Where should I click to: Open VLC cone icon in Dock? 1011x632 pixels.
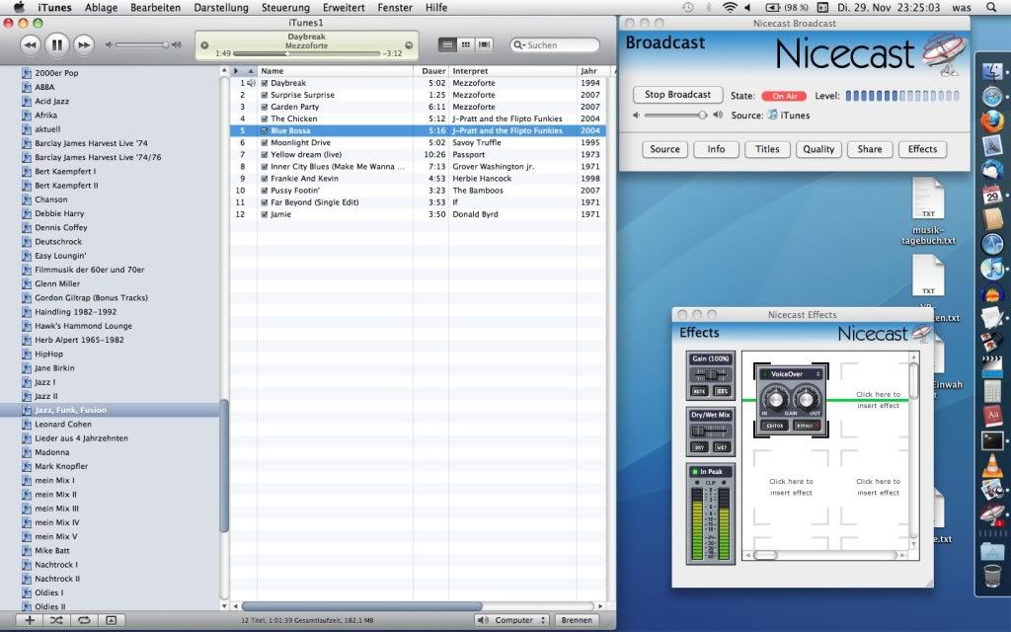tap(991, 466)
